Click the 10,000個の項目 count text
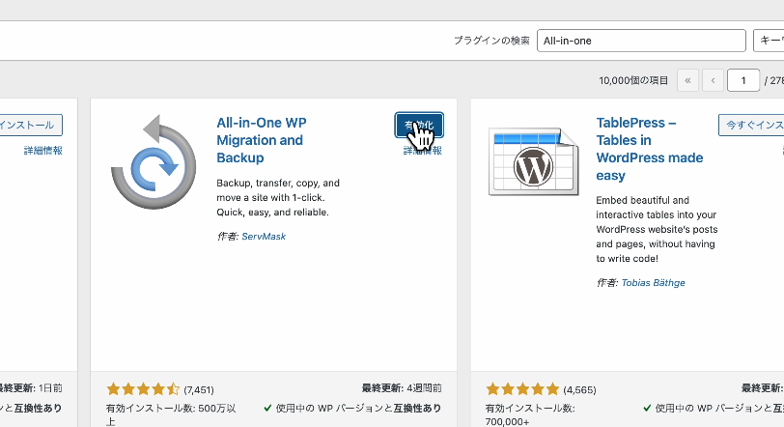Screen dimensions: 784x427 click(633, 80)
